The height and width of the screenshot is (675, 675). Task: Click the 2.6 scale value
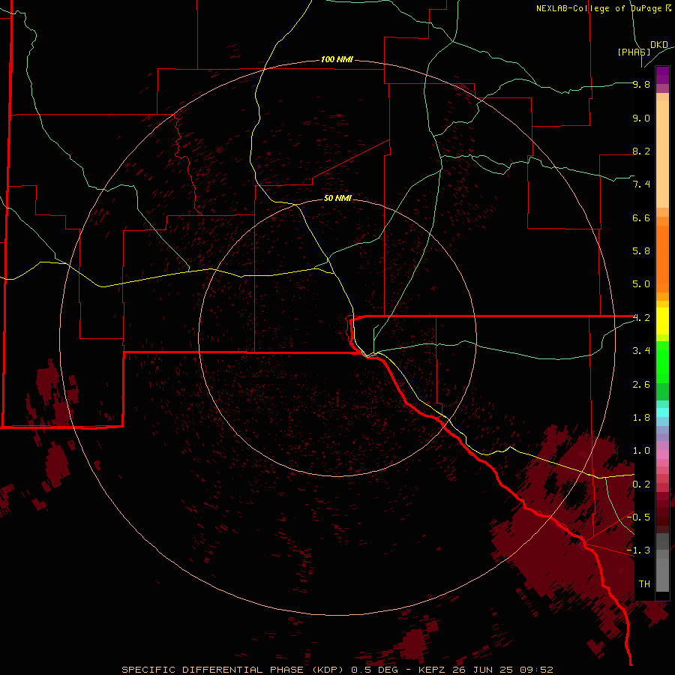coord(641,385)
